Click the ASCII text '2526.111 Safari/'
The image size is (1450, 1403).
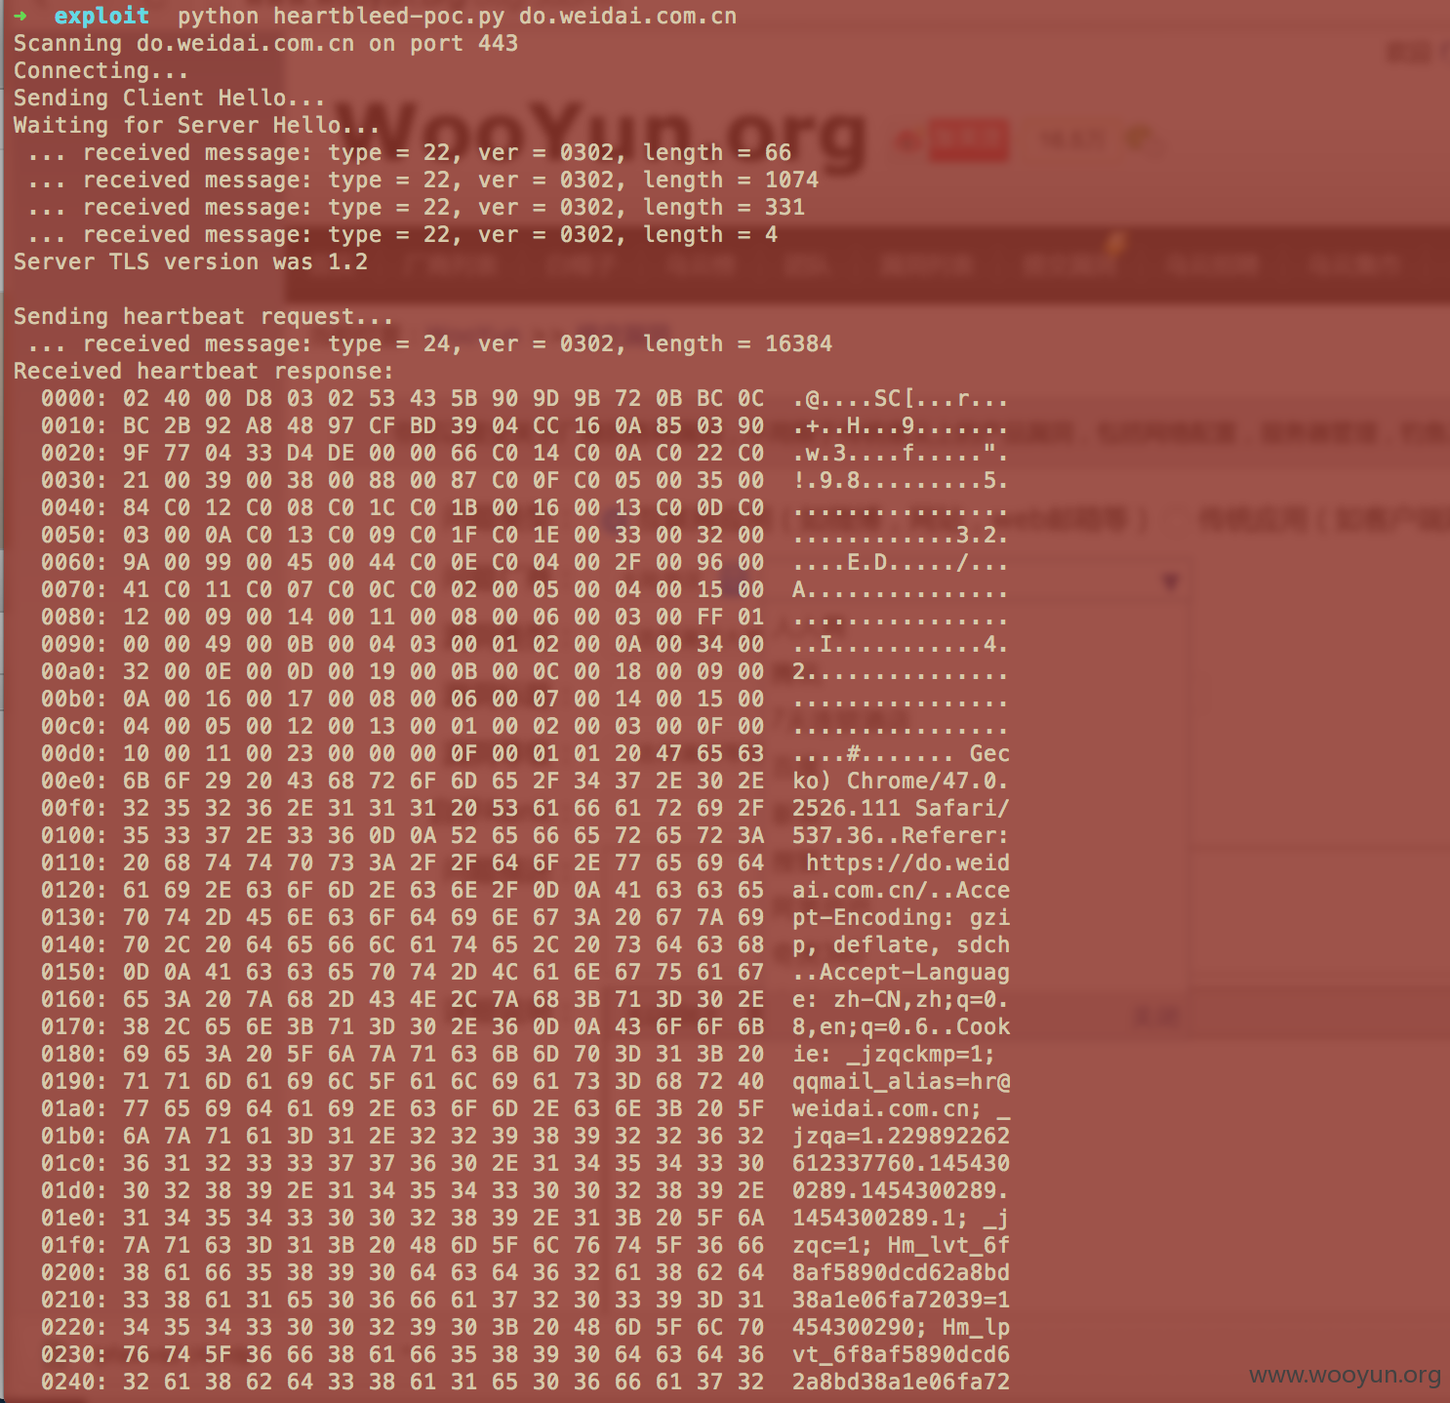click(901, 808)
